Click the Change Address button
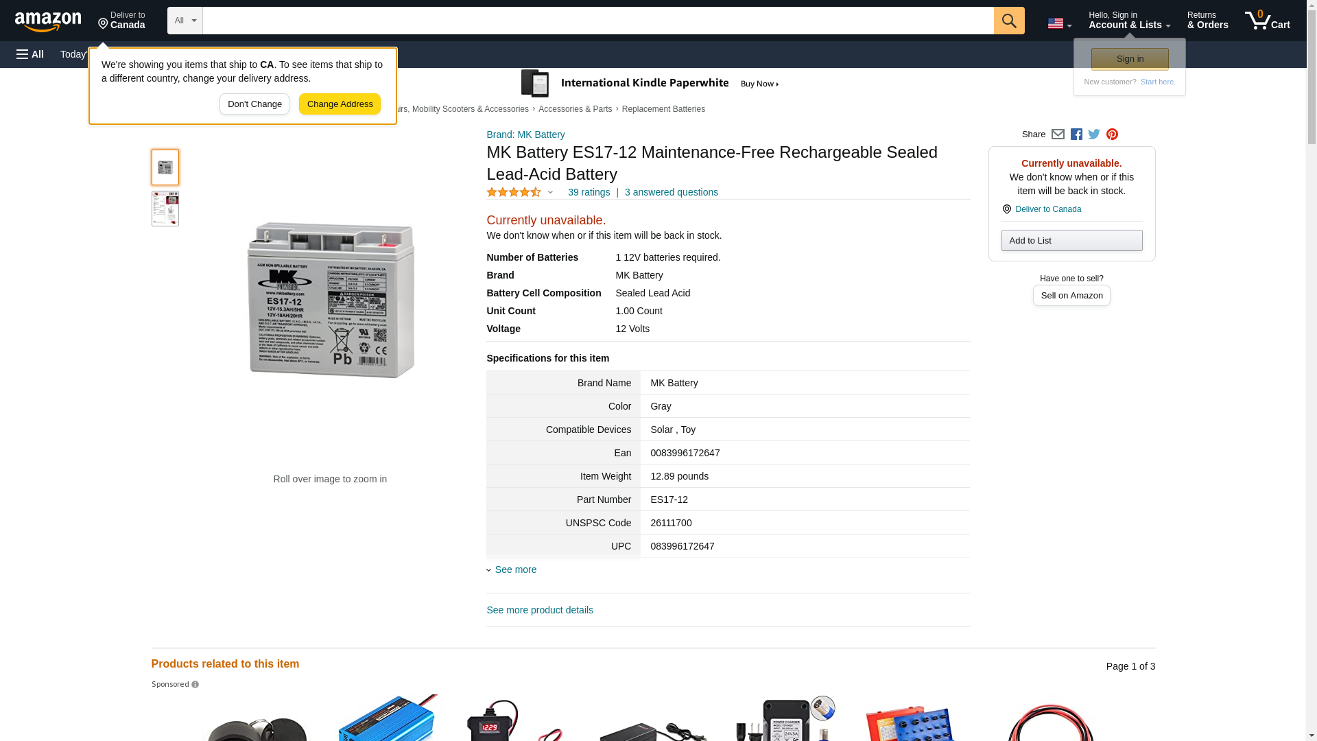Image resolution: width=1317 pixels, height=741 pixels. pos(340,104)
